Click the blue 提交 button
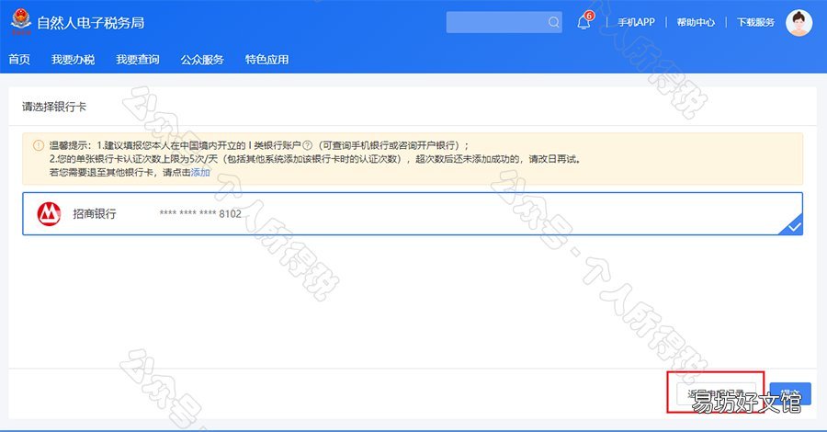This screenshot has width=827, height=432. pos(789,393)
